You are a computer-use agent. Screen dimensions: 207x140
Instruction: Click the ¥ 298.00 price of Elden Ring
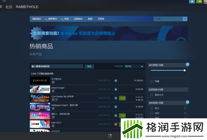(x=139, y=80)
